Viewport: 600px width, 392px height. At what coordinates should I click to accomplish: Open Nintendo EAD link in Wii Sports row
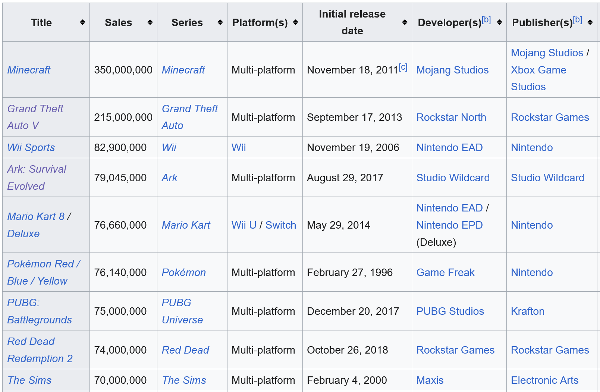coord(449,147)
